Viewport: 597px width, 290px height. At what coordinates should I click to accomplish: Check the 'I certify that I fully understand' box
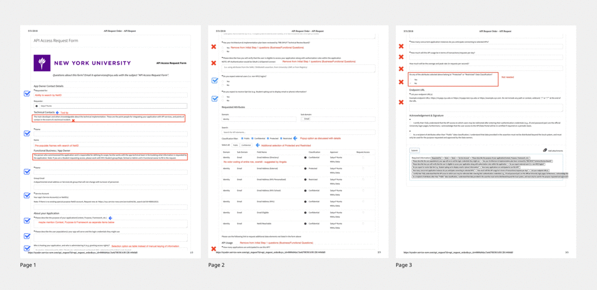pyautogui.click(x=411, y=123)
